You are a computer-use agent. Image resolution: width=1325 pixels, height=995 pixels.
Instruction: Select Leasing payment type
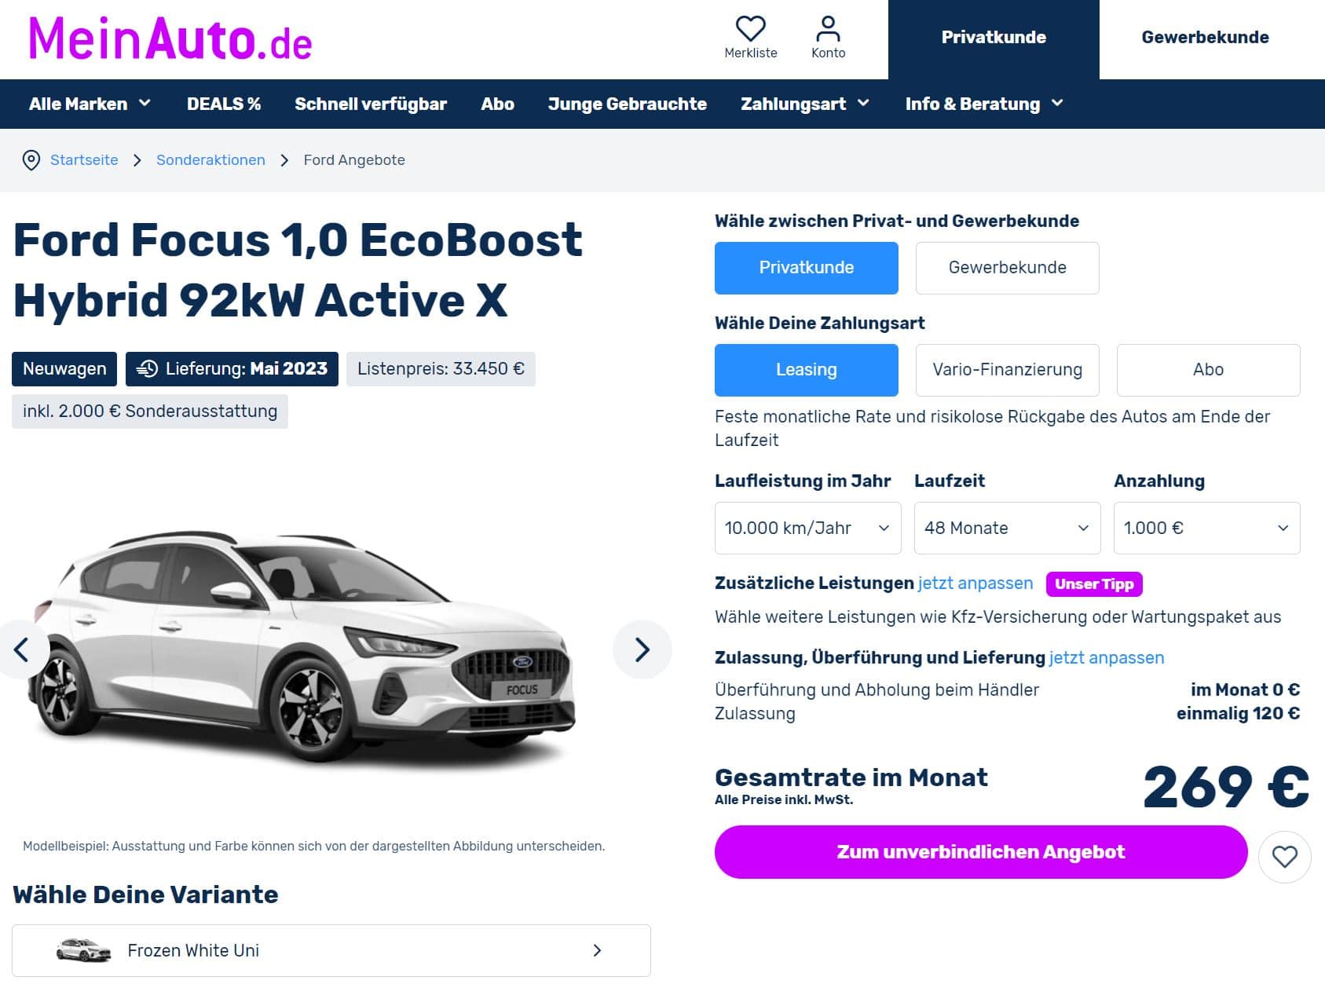(807, 370)
